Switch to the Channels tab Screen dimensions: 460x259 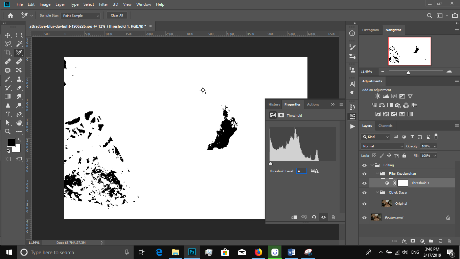click(x=385, y=125)
